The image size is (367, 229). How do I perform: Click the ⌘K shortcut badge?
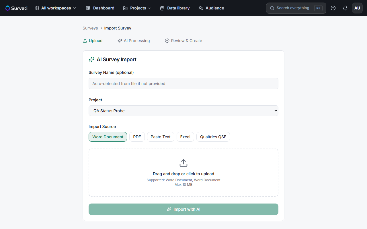tap(318, 8)
